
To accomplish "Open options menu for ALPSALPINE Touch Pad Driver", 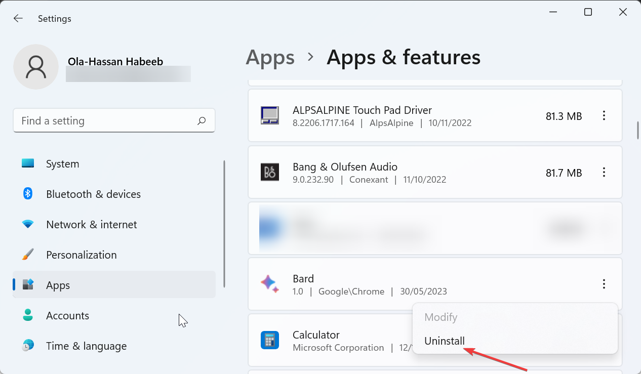I will [x=604, y=116].
